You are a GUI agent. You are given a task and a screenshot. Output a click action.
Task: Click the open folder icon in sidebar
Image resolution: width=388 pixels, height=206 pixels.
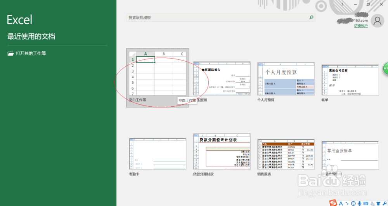pos(10,53)
